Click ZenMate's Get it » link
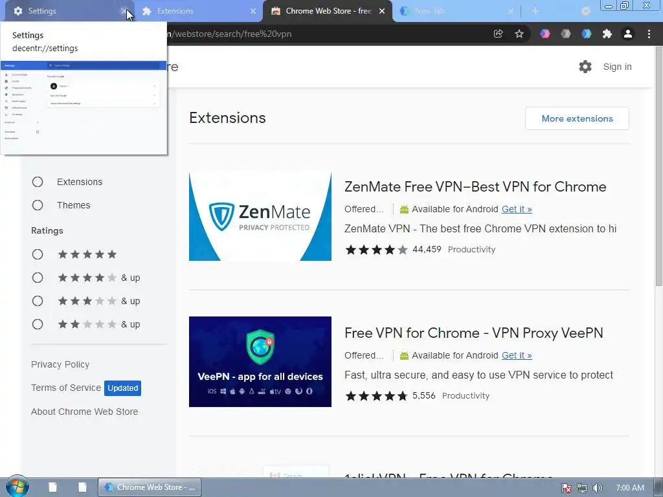663x497 pixels. click(517, 209)
